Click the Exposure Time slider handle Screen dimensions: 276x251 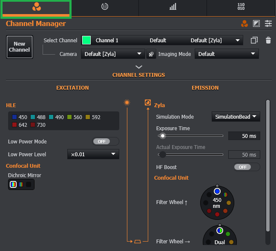pos(162,136)
